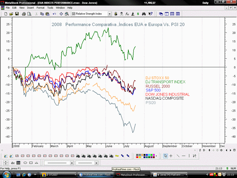Select the triangle drawing tool
The width and height of the screenshot is (237, 178).
[37, 163]
